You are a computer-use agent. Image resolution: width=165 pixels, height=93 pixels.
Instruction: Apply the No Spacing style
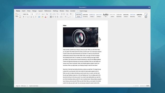[x=85, y=15]
